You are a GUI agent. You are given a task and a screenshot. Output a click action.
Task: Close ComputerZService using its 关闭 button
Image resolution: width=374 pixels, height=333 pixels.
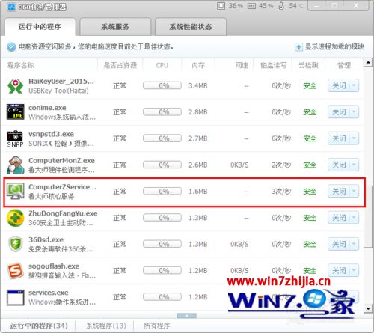(x=339, y=192)
